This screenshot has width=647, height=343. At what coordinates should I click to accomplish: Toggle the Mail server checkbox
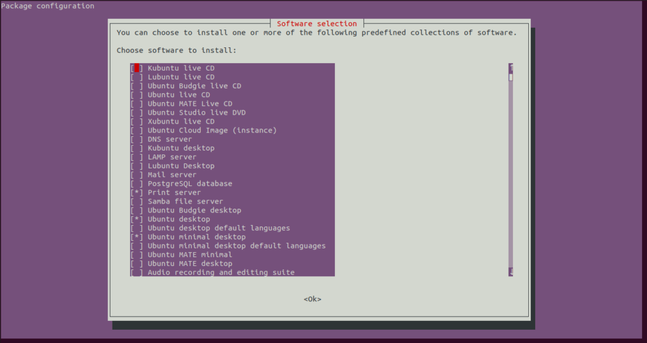point(136,175)
